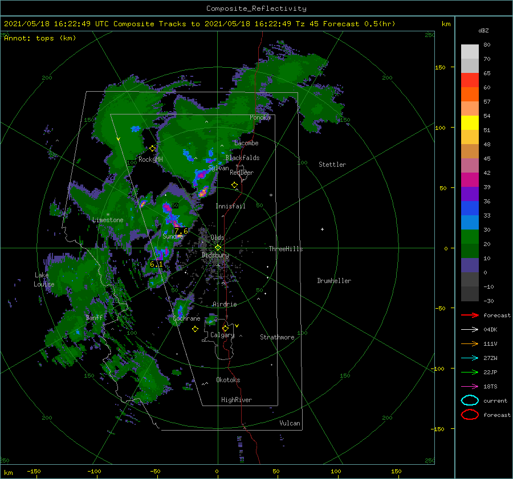Viewport: 513px width, 479px height.
Task: Click the Sylvan label
Action: [x=218, y=168]
